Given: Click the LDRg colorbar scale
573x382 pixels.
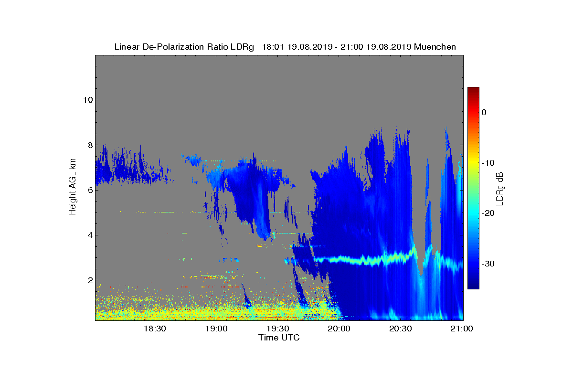Looking at the screenshot, I should (x=473, y=188).
